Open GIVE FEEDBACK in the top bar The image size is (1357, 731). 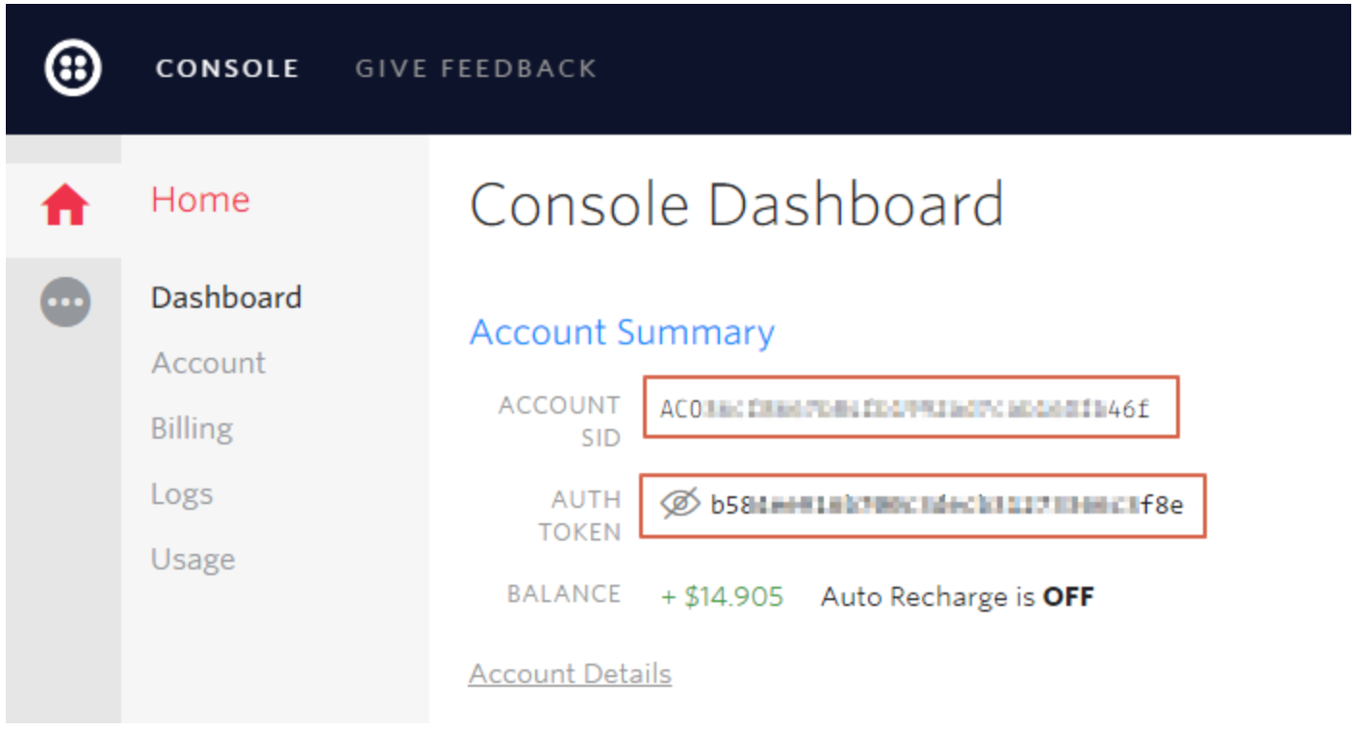coord(476,69)
